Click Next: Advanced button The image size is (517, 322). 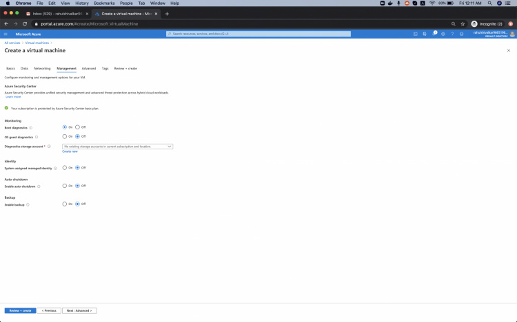click(x=79, y=310)
